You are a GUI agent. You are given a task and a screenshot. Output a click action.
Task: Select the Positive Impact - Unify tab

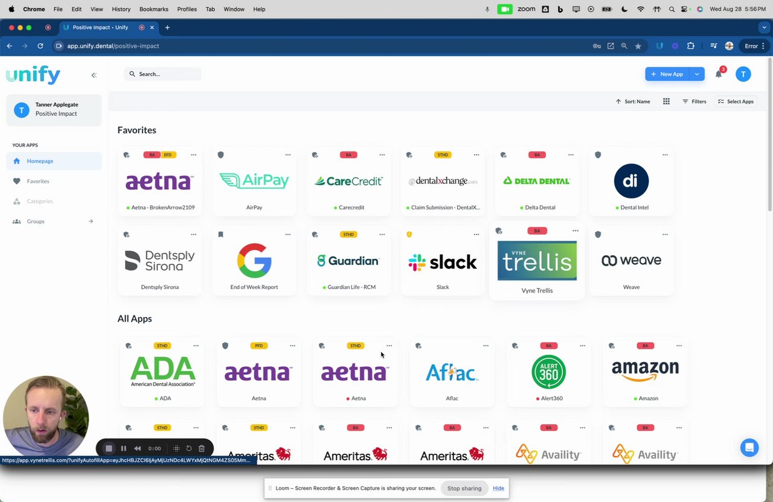[109, 27]
